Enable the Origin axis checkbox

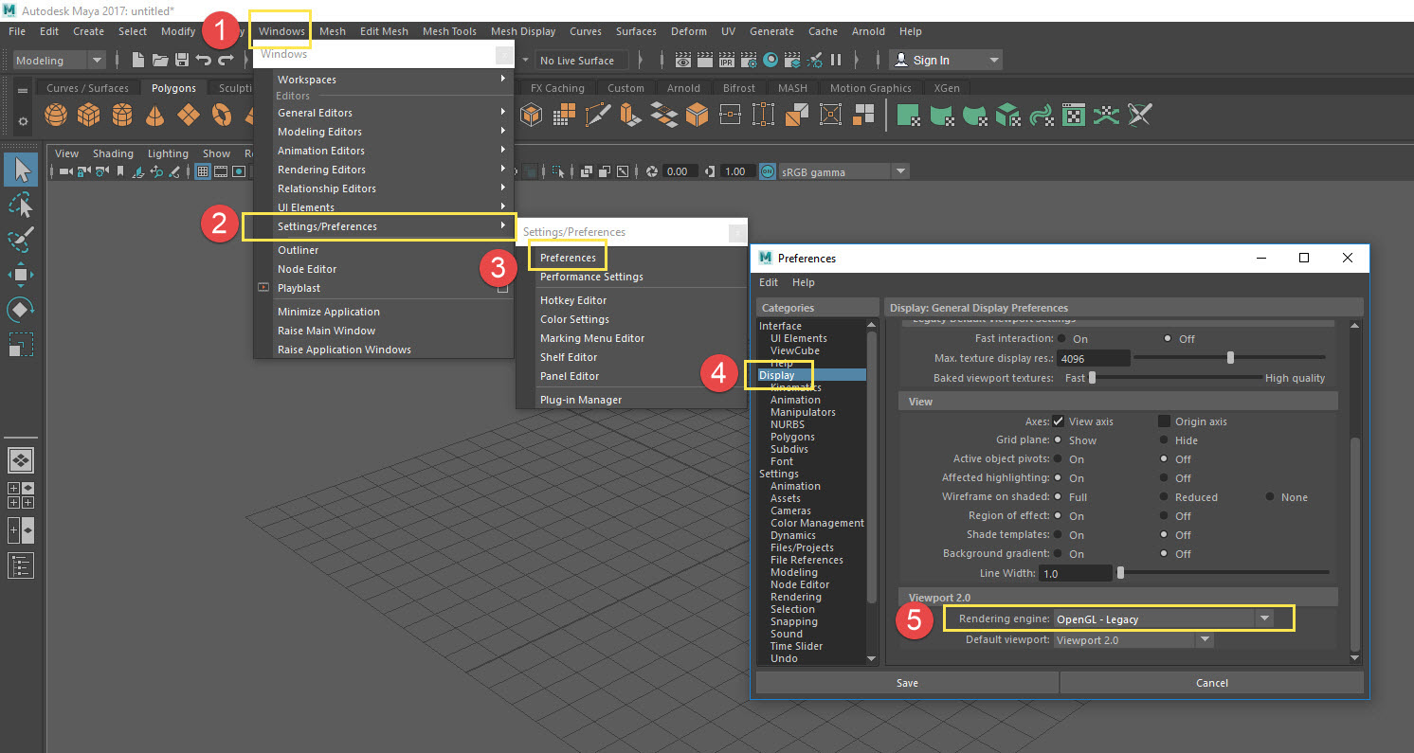[x=1165, y=421]
